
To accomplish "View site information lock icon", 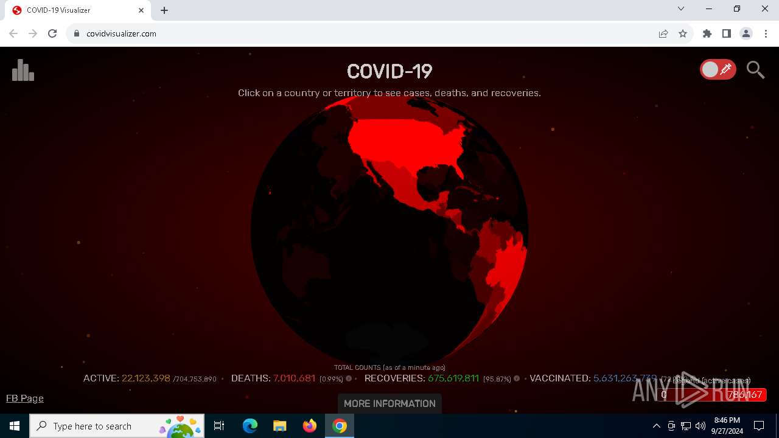I will pos(76,33).
